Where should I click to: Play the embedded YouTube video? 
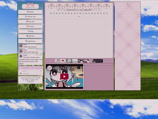click(64, 76)
